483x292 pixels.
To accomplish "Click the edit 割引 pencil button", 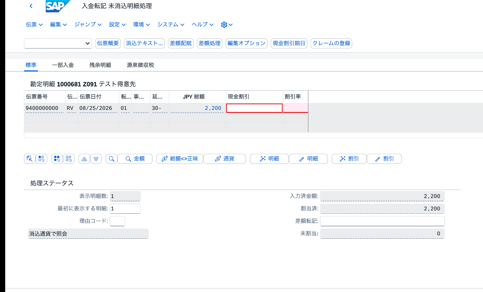I will [384, 159].
